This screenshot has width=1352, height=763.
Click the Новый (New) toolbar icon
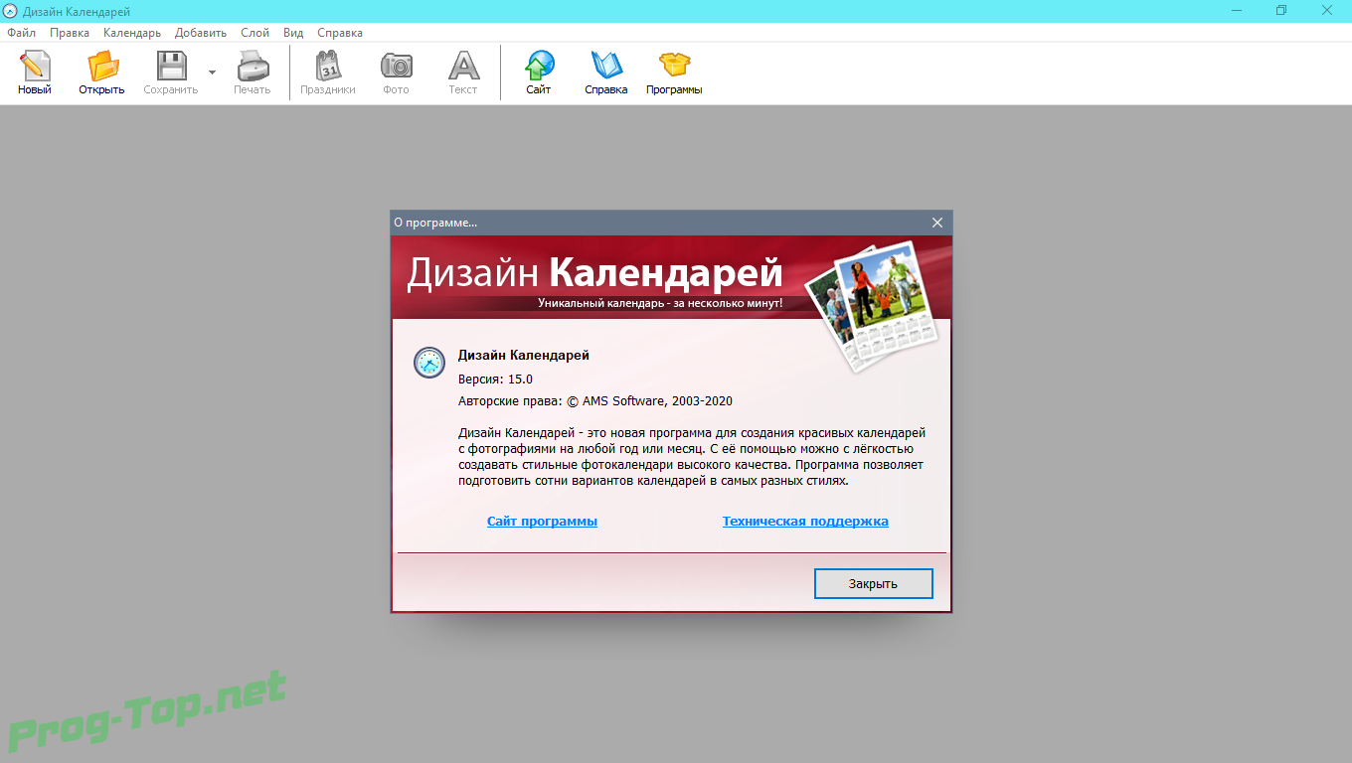pos(34,67)
